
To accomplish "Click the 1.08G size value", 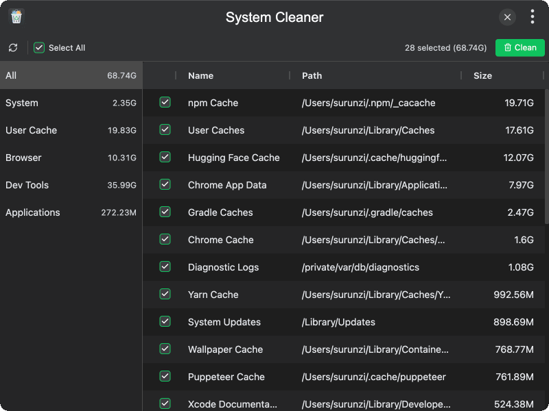I will click(x=521, y=267).
